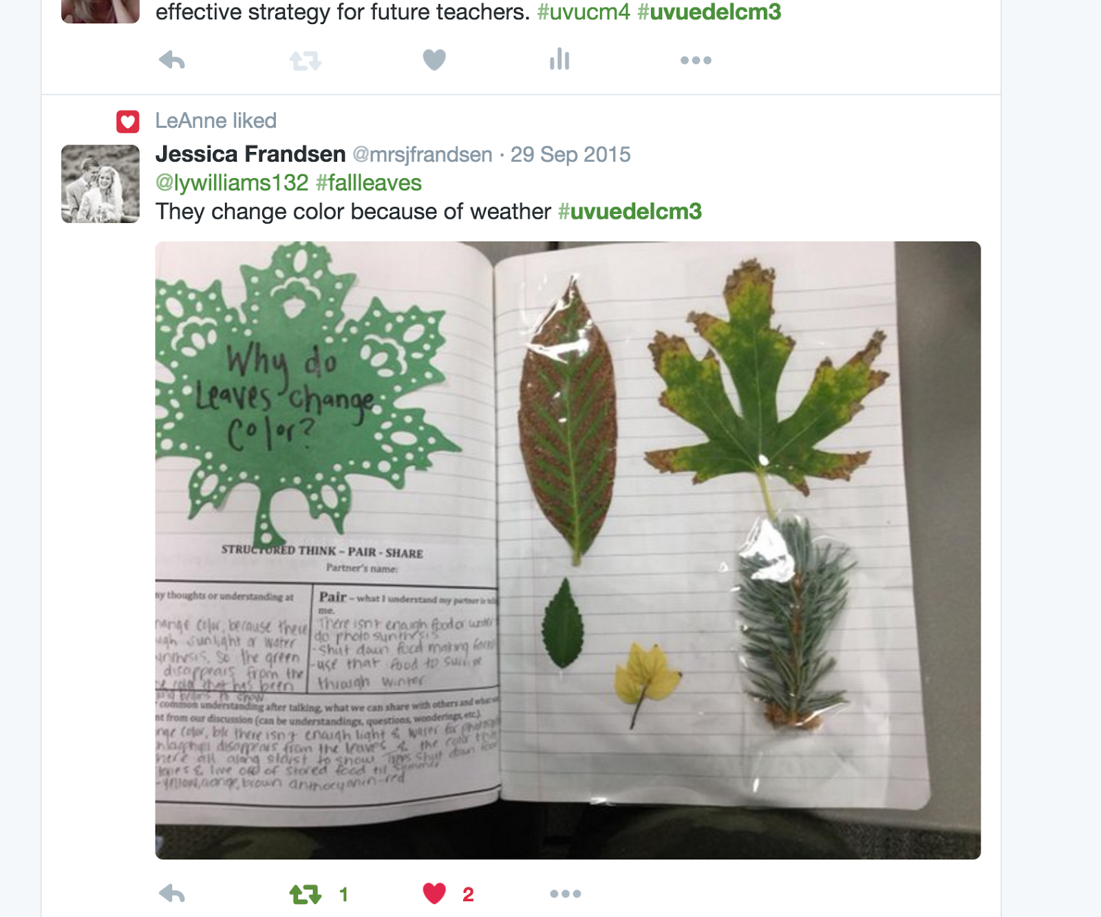This screenshot has height=917, width=1101.
Task: Reply to the upper tweet
Action: (x=172, y=61)
